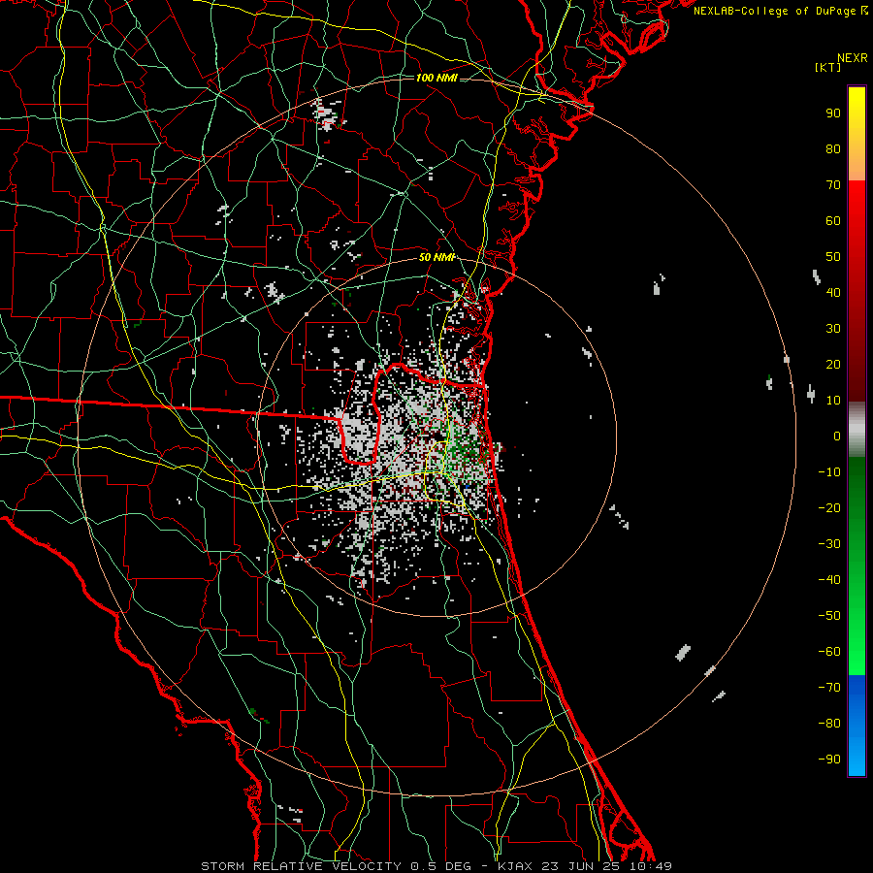Click the 10:49 timestamp in the caption
873x873 pixels.
[x=651, y=866]
